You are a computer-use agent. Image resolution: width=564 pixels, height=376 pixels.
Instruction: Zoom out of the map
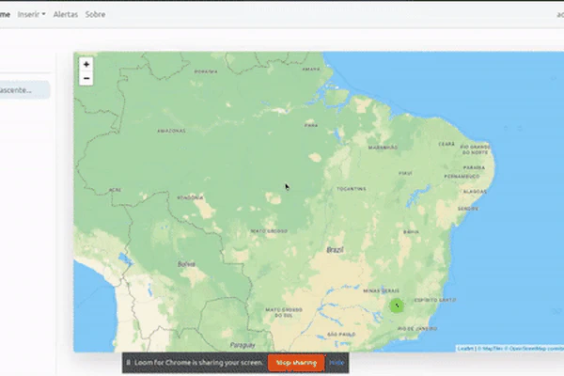click(86, 78)
